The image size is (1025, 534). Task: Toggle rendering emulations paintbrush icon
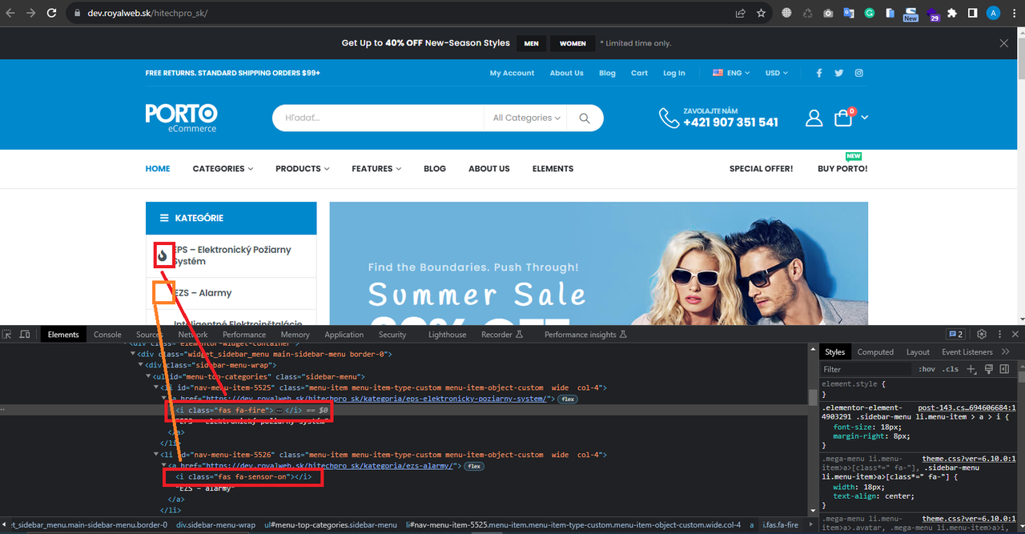click(x=989, y=369)
